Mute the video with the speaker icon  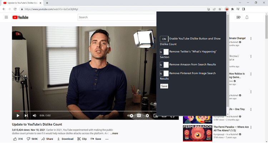35,116
